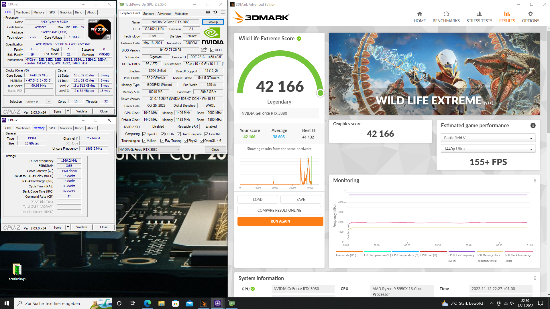The image size is (550, 309).
Task: Click the Lookup button in GPU-Z
Action: pyautogui.click(x=213, y=22)
